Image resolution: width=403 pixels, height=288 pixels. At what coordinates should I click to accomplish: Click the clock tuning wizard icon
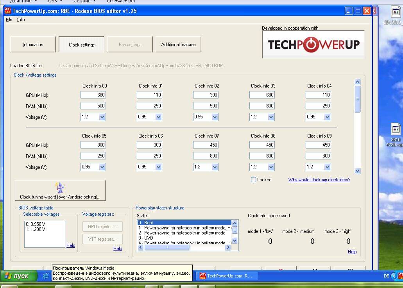60,188
